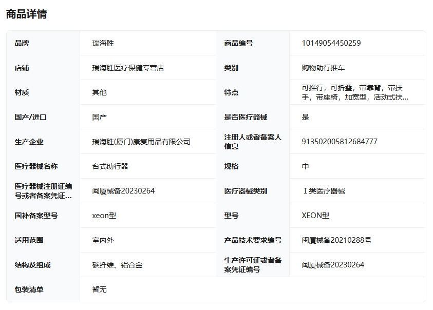433x310 pixels.
Task: Click specification value 中
Action: pyautogui.click(x=305, y=166)
